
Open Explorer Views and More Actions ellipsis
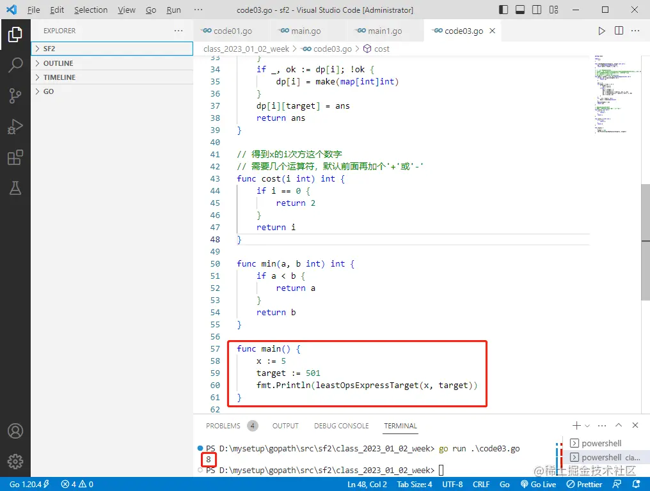178,31
